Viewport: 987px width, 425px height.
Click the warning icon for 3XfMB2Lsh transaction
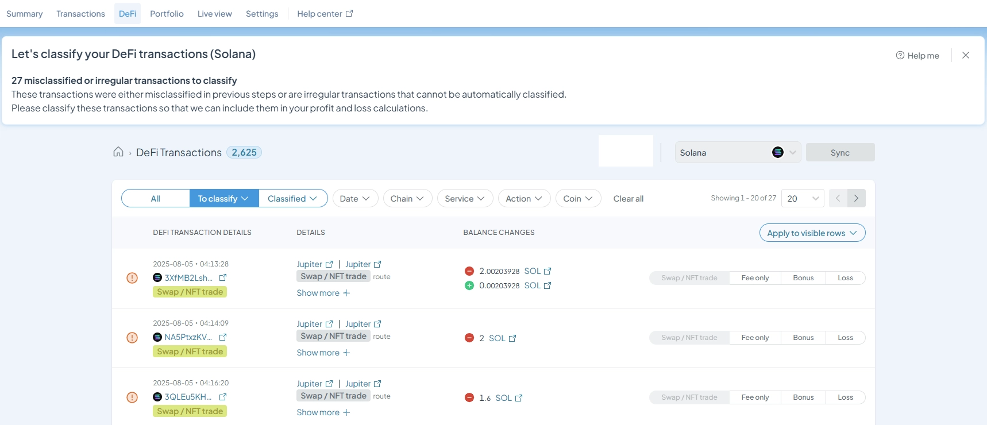pyautogui.click(x=132, y=278)
